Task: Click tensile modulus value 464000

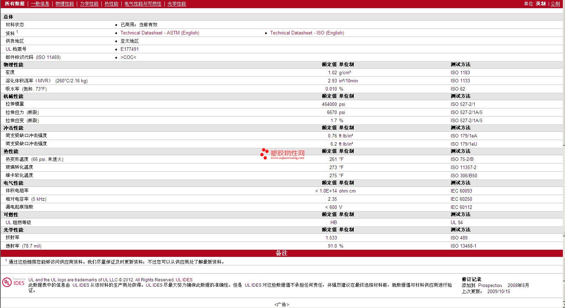Action: pos(329,104)
